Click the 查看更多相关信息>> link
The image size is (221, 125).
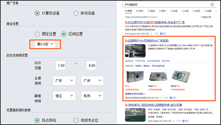tap(135, 94)
